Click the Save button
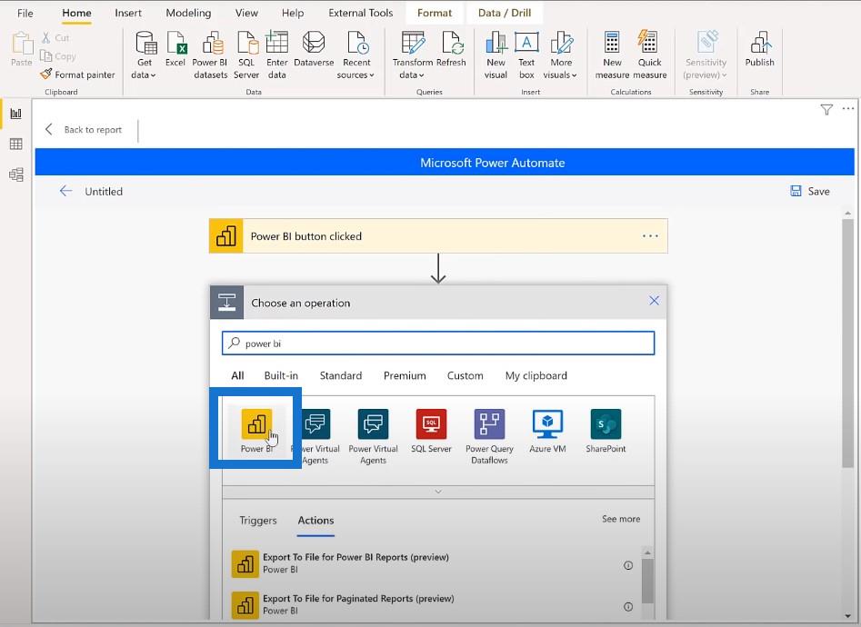Image resolution: width=861 pixels, height=627 pixels. click(x=810, y=192)
